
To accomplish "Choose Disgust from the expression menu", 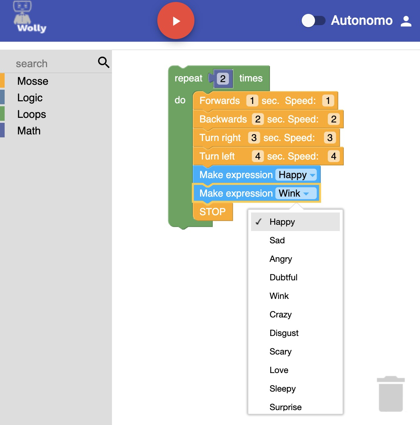I will pos(295,333).
